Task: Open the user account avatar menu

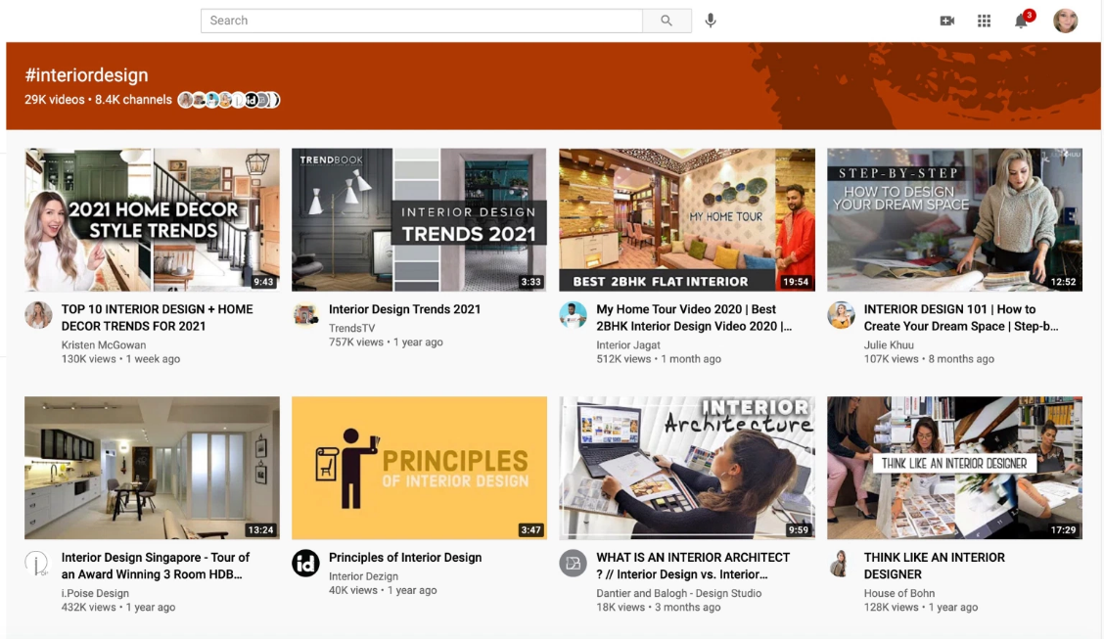Action: [1065, 21]
